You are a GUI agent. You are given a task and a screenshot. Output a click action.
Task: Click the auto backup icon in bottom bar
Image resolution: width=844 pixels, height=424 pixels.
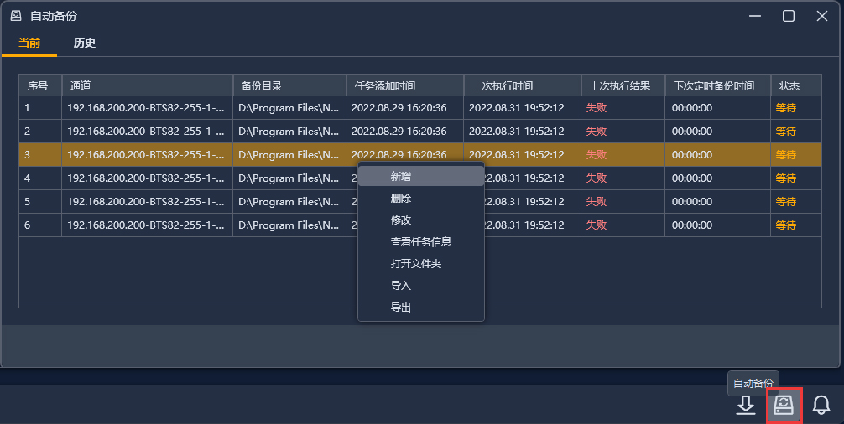tap(784, 406)
